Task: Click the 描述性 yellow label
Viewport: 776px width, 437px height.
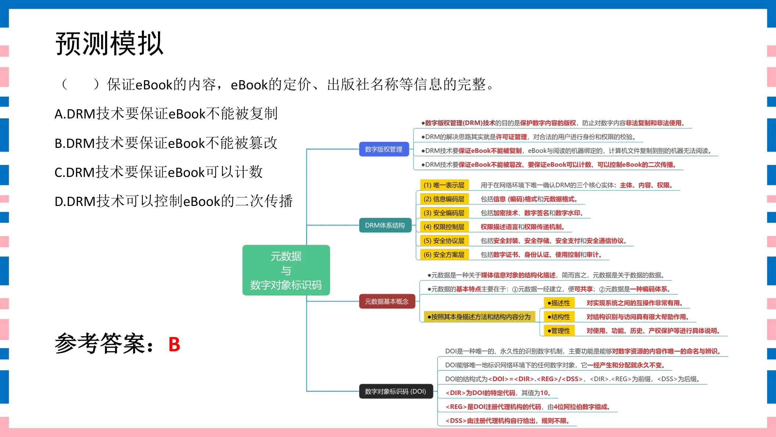Action: pyautogui.click(x=559, y=303)
